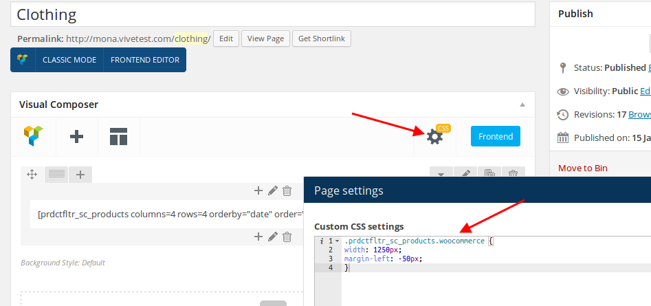Click the blue Frontend button
651x306 pixels.
pyautogui.click(x=496, y=136)
